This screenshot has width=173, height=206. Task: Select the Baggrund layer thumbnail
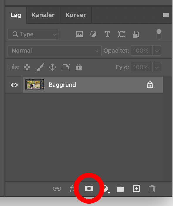35,85
